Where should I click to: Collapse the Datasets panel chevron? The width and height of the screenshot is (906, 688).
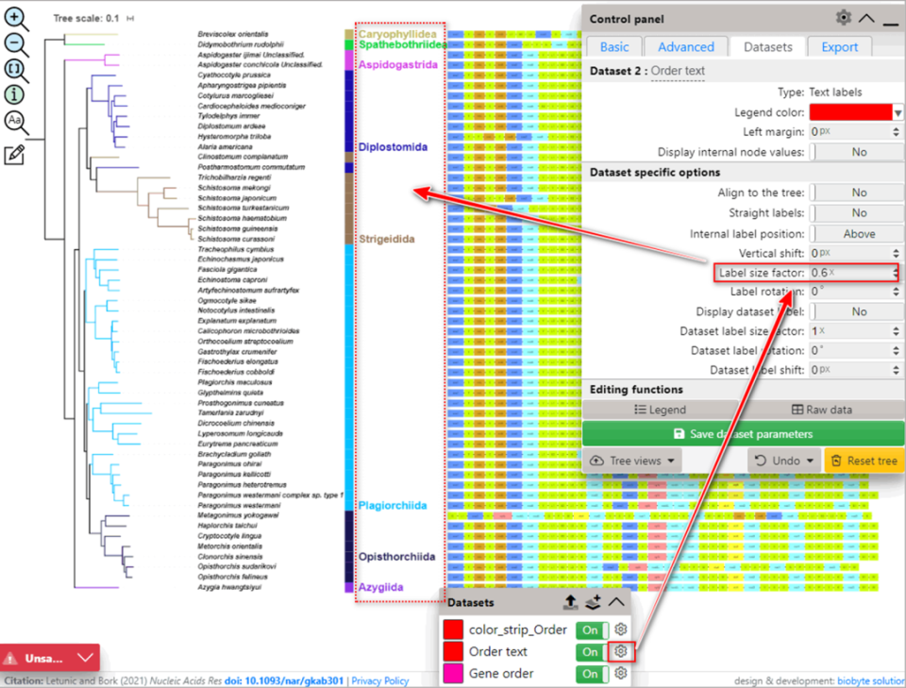tap(618, 602)
